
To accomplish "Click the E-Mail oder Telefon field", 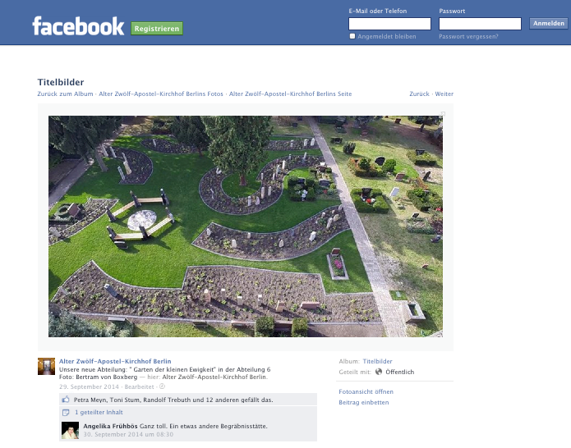I will 389,24.
